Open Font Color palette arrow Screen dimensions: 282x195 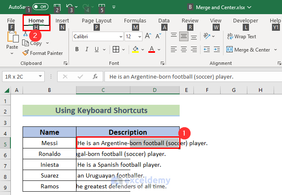click(159, 49)
